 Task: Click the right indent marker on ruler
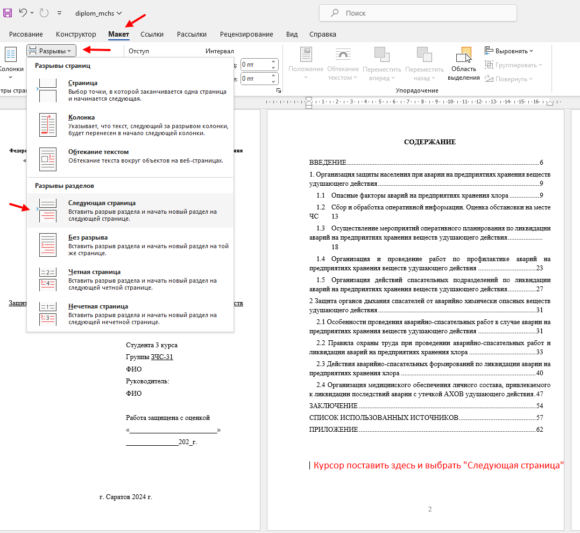pos(550,103)
